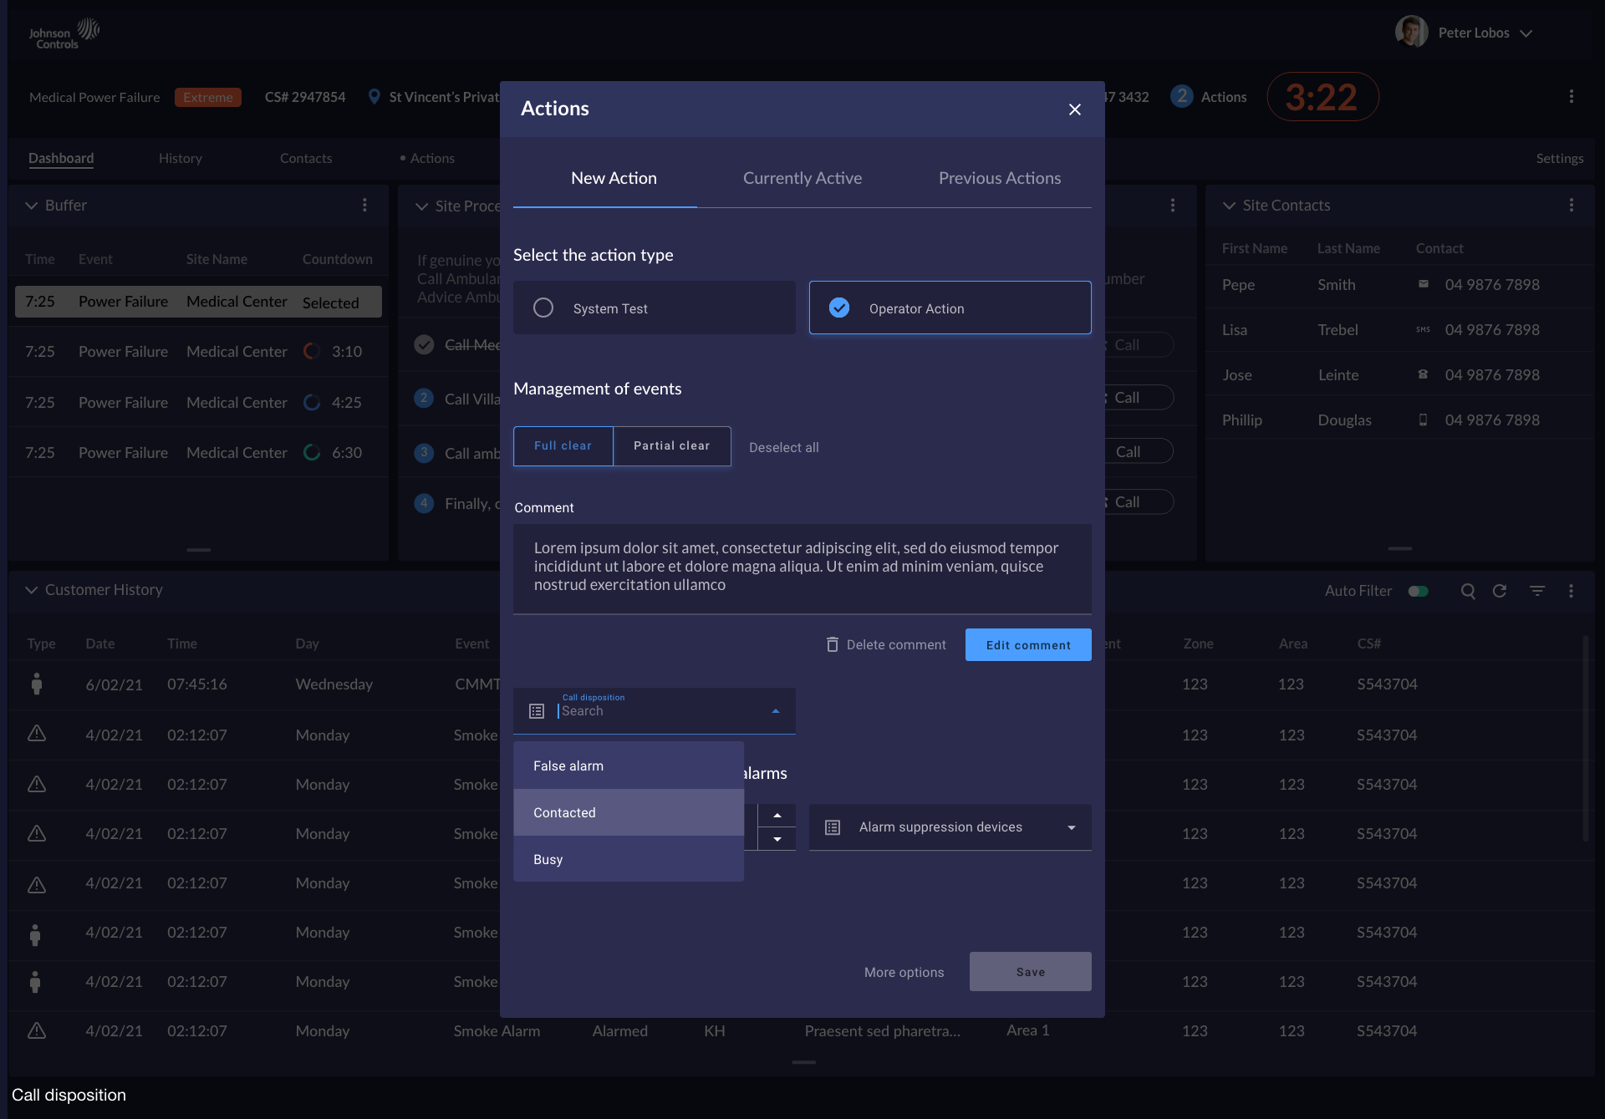1605x1119 pixels.
Task: Collapse the Customer History panel chevron
Action: tap(32, 590)
